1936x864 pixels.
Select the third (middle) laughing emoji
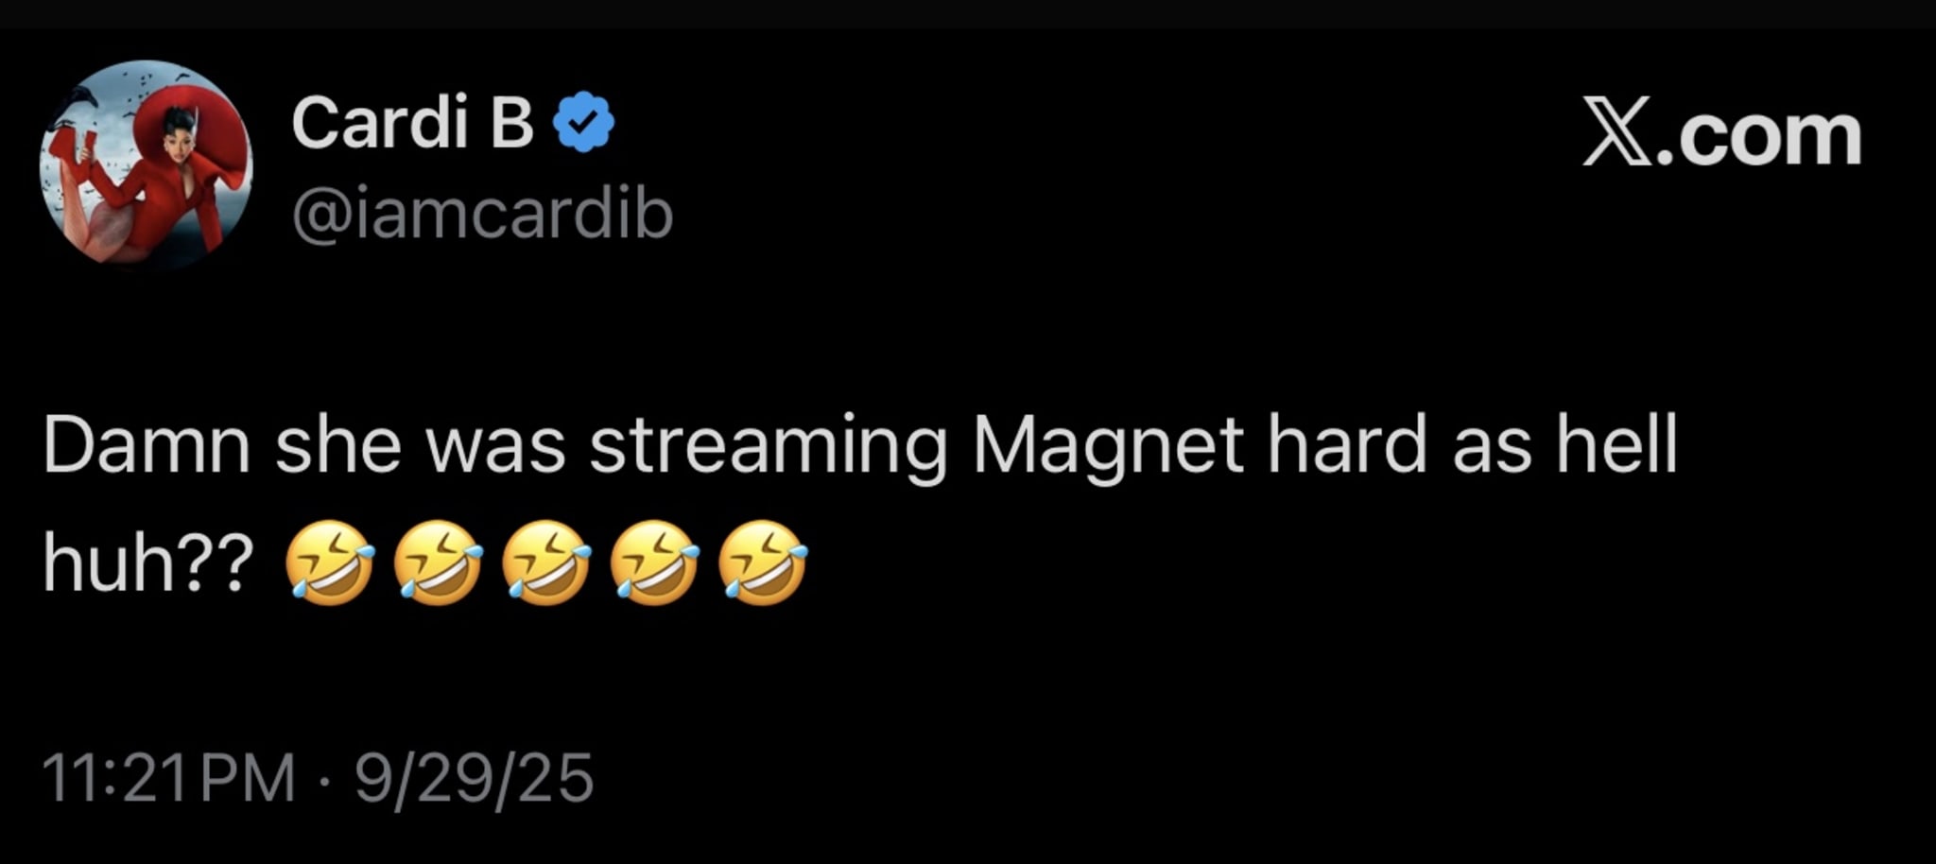(546, 562)
